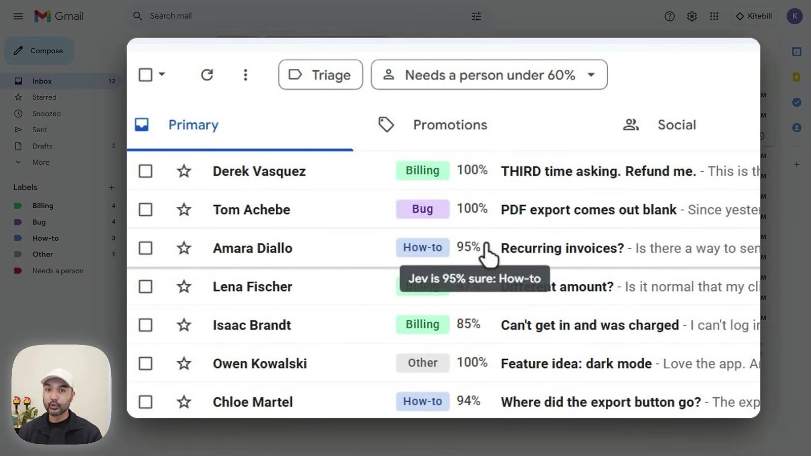Open the K account avatar
811x456 pixels.
(x=794, y=16)
